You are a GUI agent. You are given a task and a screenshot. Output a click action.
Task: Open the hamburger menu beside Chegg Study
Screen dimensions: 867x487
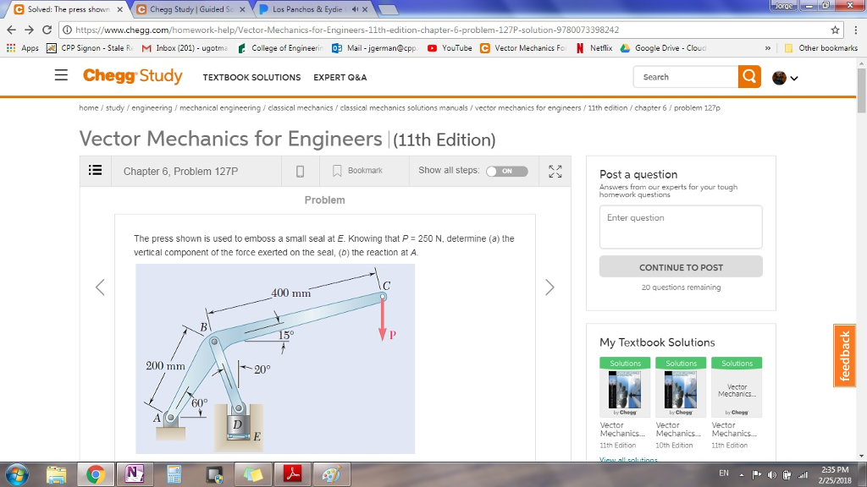point(61,75)
